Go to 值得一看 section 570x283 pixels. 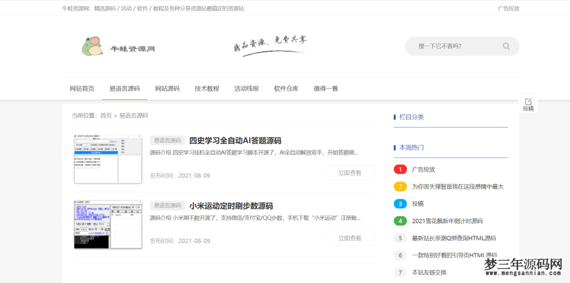[x=326, y=89]
